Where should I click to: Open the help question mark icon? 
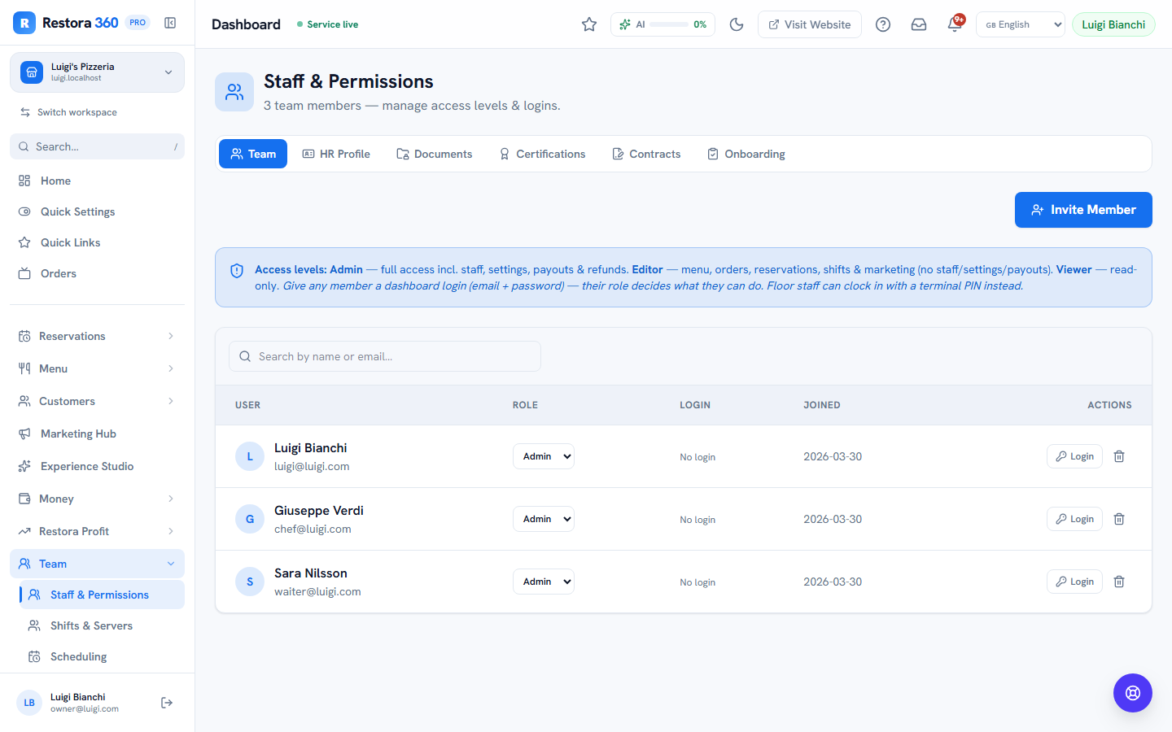(x=883, y=24)
